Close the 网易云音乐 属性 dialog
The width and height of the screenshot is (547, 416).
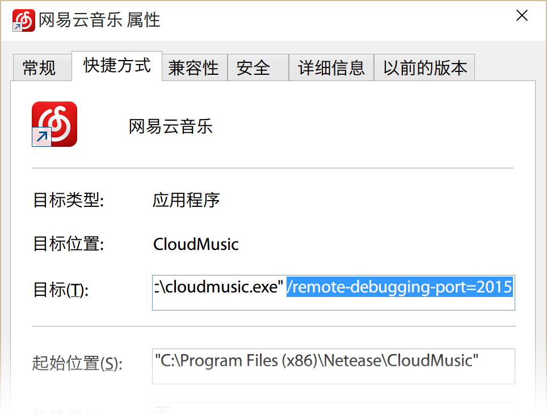(x=522, y=15)
